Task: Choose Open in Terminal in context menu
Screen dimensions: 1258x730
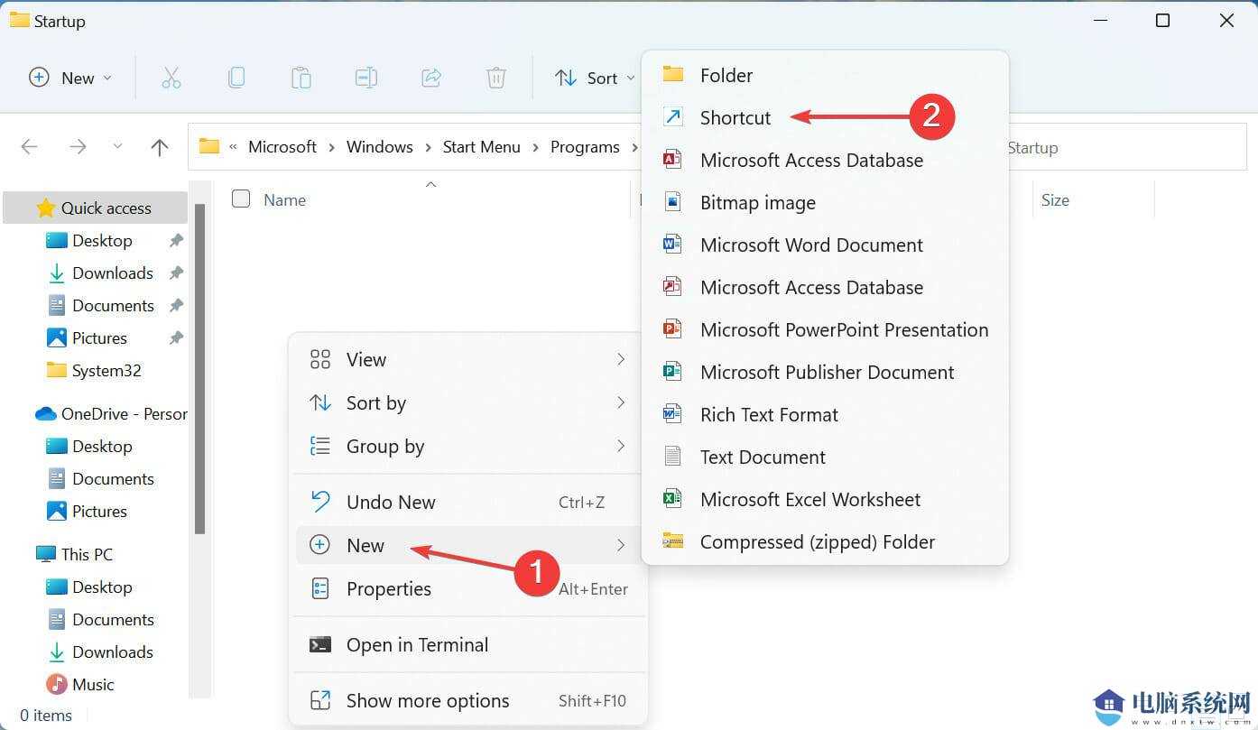Action: click(467, 645)
